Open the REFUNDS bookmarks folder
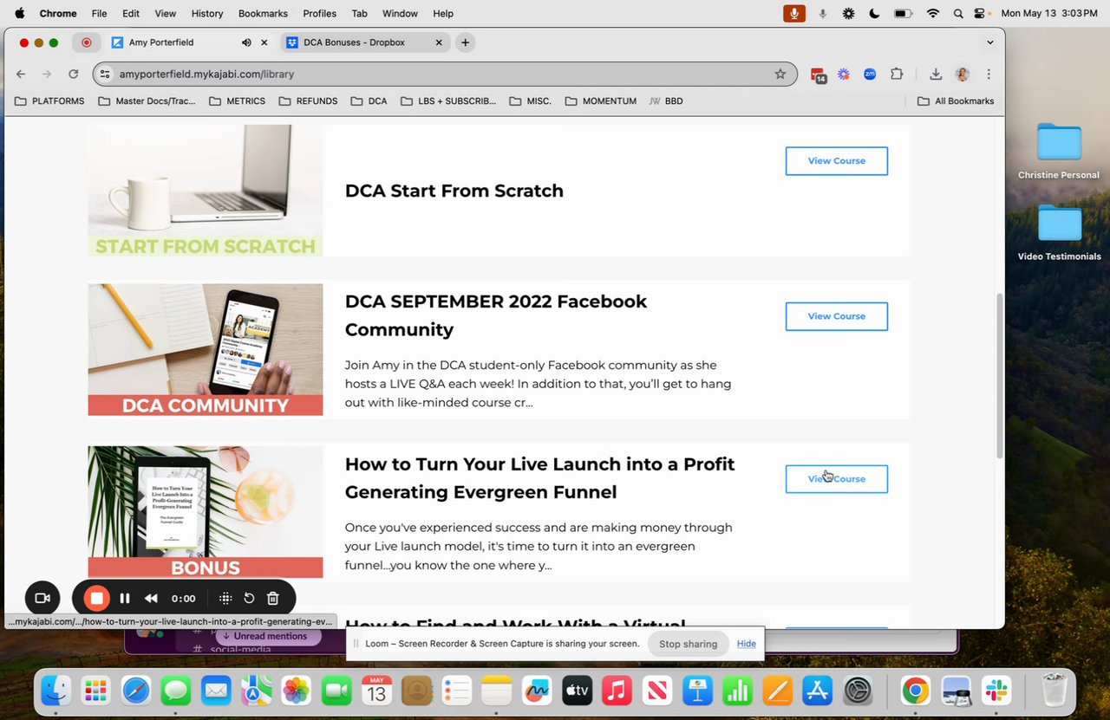The width and height of the screenshot is (1110, 720). point(308,101)
